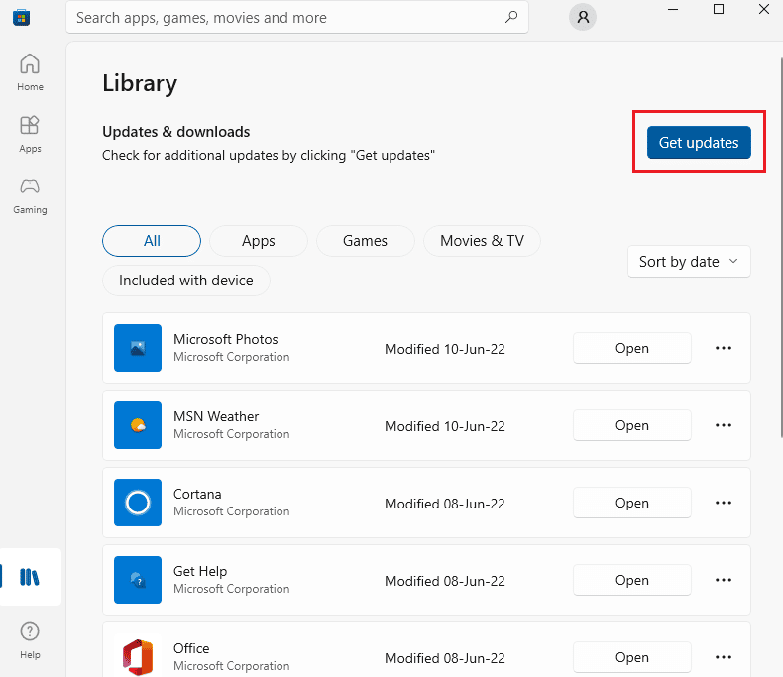Viewport: 783px width, 677px height.
Task: Open more options for Microsoft Photos
Action: coord(724,348)
